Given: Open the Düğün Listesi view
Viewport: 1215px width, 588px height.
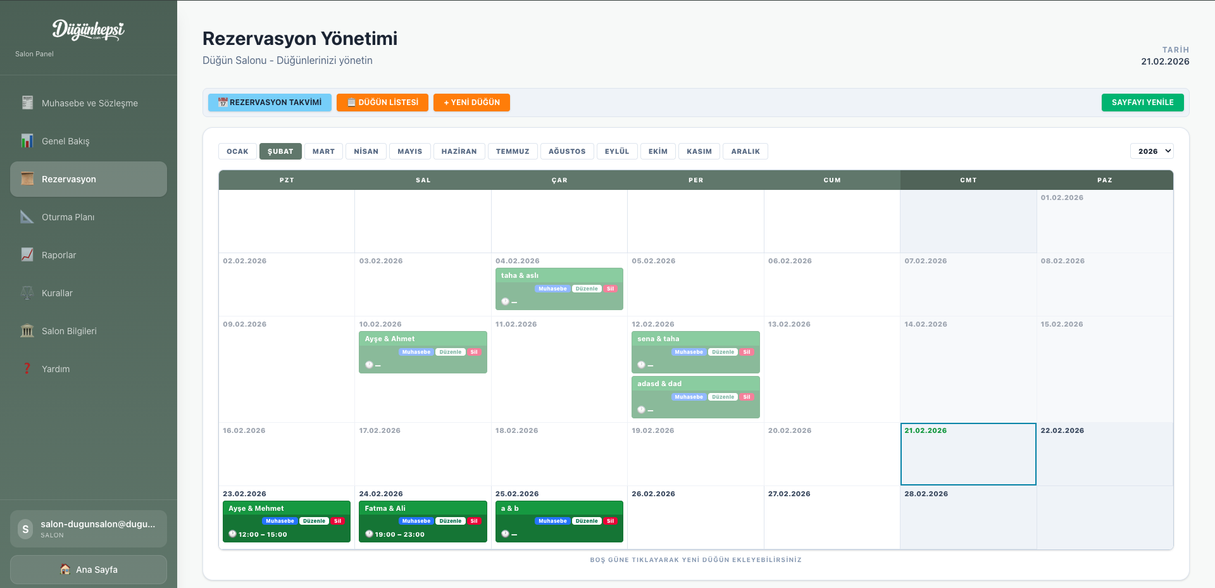Looking at the screenshot, I should (x=382, y=103).
